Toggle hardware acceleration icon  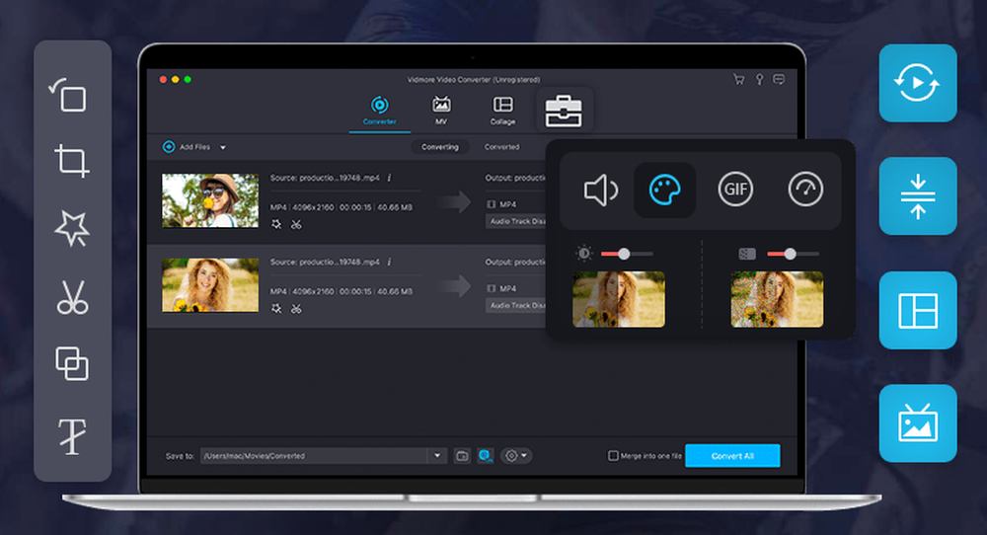[x=486, y=456]
